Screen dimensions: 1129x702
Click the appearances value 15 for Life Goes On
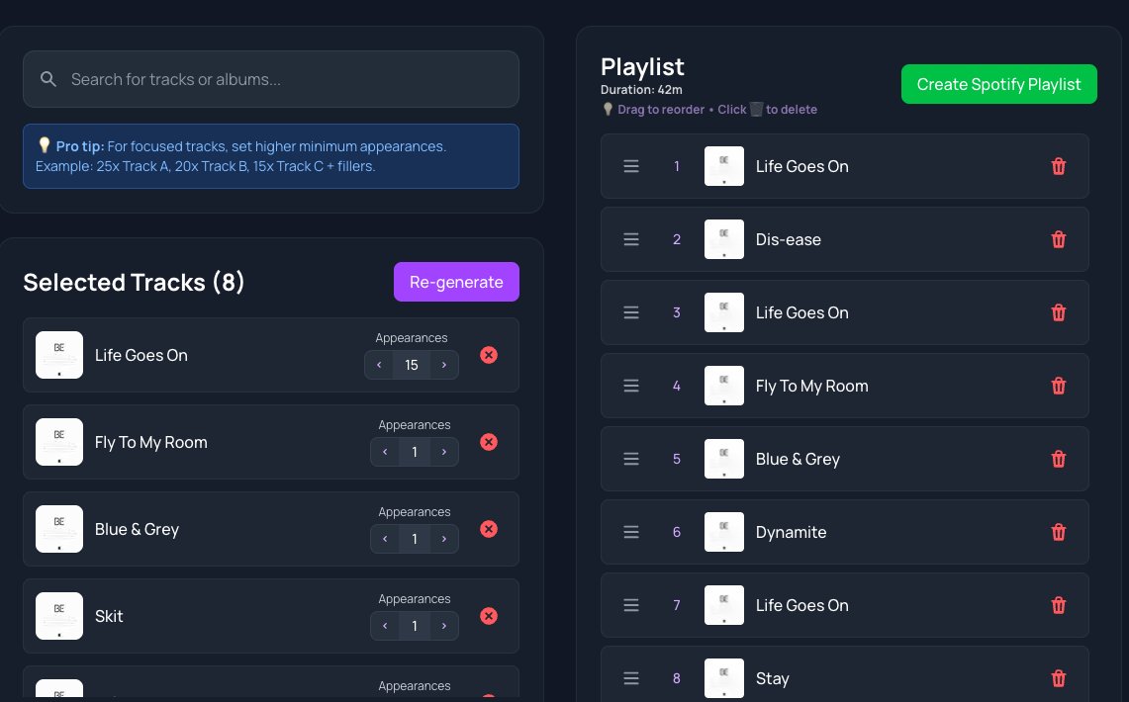(412, 365)
